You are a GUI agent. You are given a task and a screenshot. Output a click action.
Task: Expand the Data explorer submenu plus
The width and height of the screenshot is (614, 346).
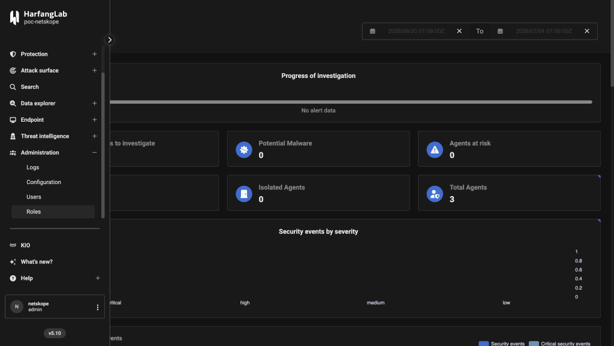pos(94,103)
